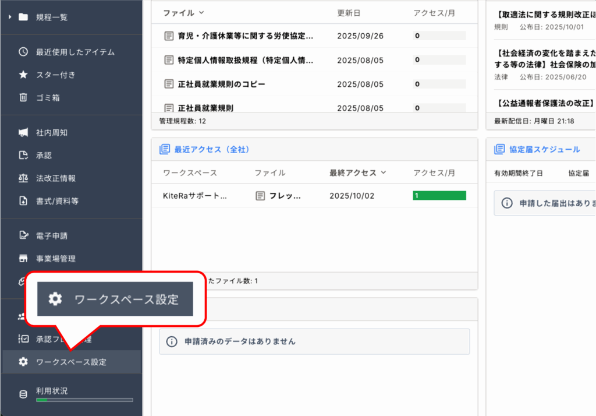Expand the 規程一覧 tree arrow
The width and height of the screenshot is (596, 416).
(x=10, y=17)
